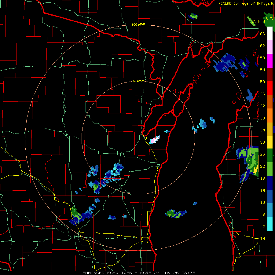Click the "10" legend value

coord(262,202)
